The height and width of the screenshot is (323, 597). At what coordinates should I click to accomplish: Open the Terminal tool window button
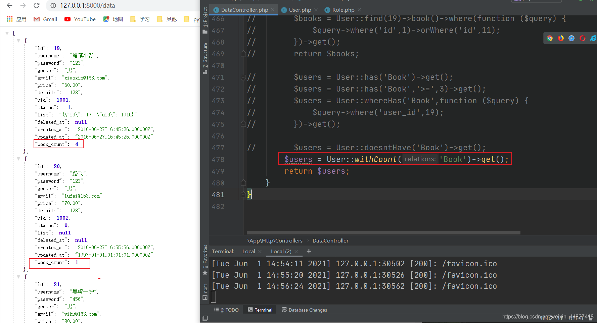(x=260, y=310)
